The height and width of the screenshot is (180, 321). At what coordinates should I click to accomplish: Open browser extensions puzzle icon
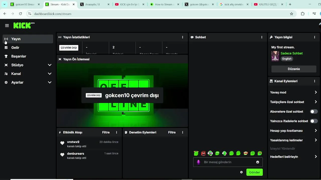click(x=303, y=14)
